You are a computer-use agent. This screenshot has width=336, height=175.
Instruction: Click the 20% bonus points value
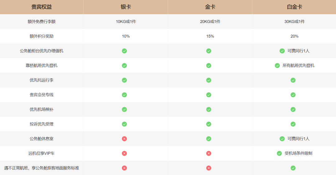coord(294,36)
